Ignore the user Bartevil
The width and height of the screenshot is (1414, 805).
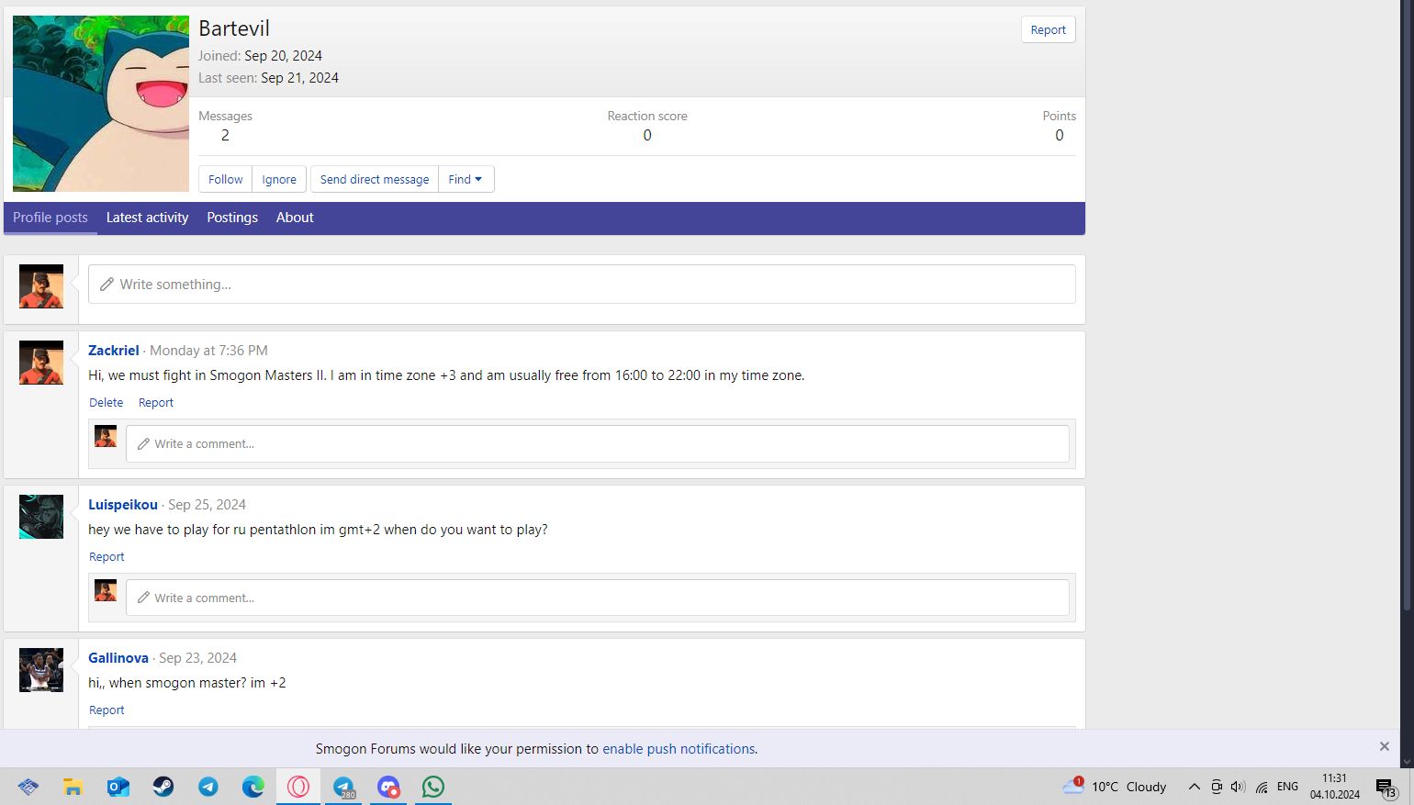point(279,179)
